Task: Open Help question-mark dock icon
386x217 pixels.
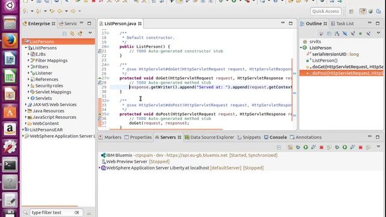Action: click(x=10, y=183)
